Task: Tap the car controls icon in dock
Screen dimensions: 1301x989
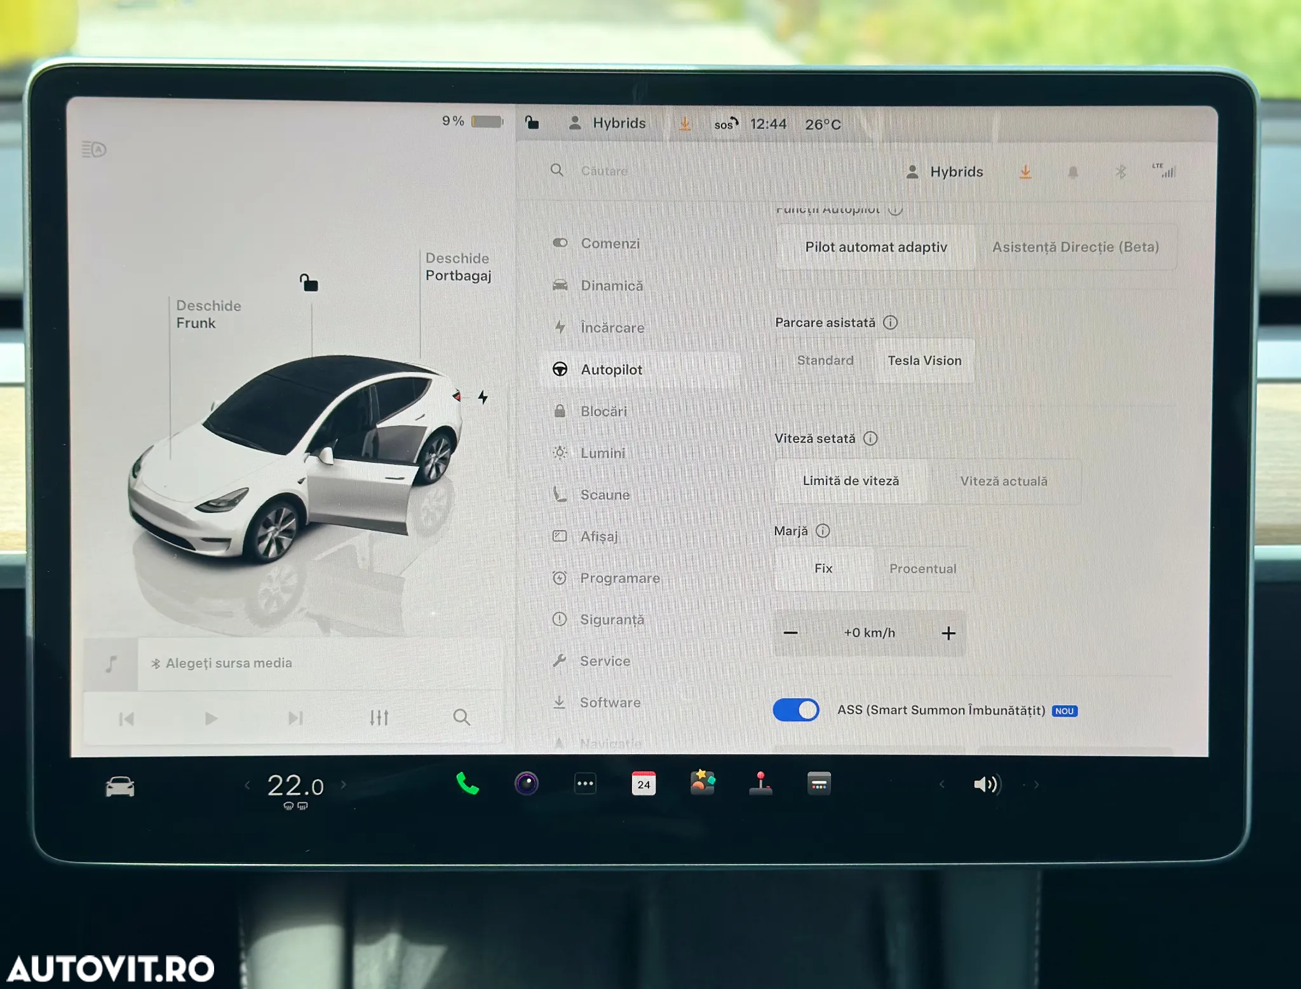Action: pos(119,787)
